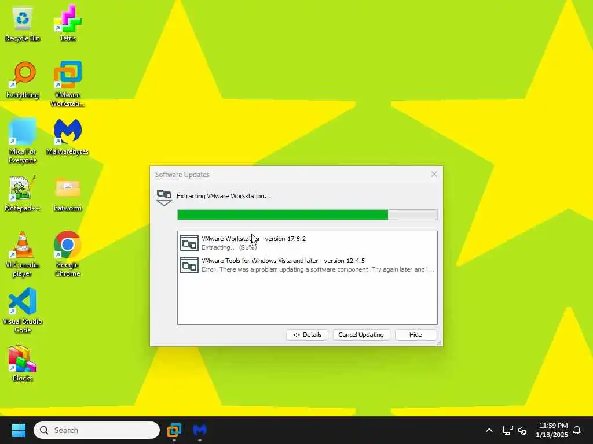Image resolution: width=593 pixels, height=444 pixels.
Task: Click the green extraction progress bar
Action: click(x=308, y=214)
